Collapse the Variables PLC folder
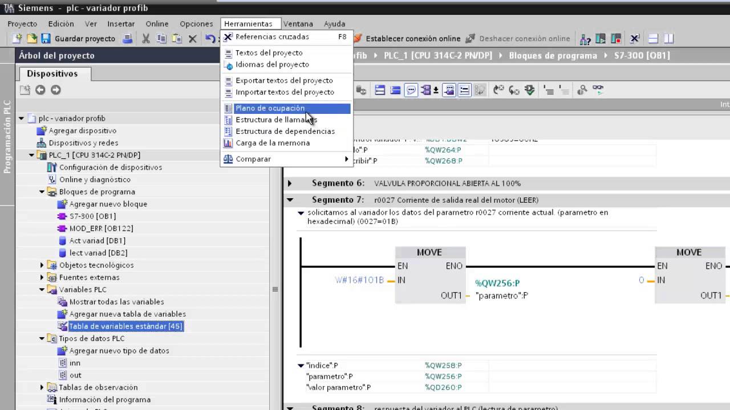The width and height of the screenshot is (730, 410). 42,290
